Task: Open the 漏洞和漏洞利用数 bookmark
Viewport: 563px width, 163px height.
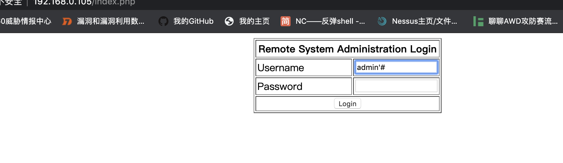Action: coord(111,21)
